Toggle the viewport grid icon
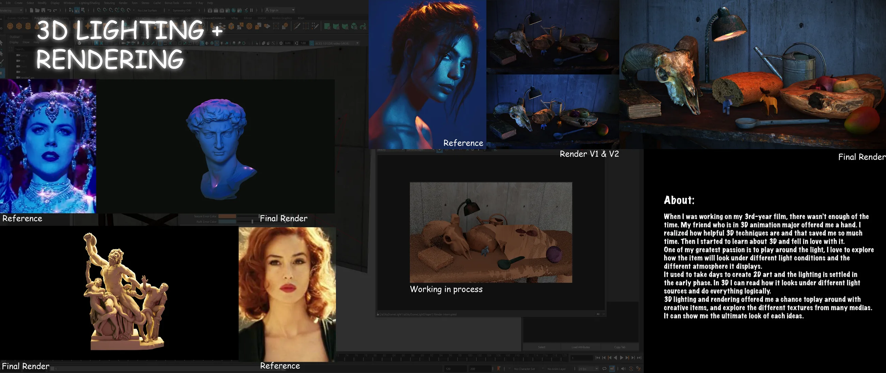Image resolution: width=886 pixels, height=373 pixels. [x=160, y=43]
